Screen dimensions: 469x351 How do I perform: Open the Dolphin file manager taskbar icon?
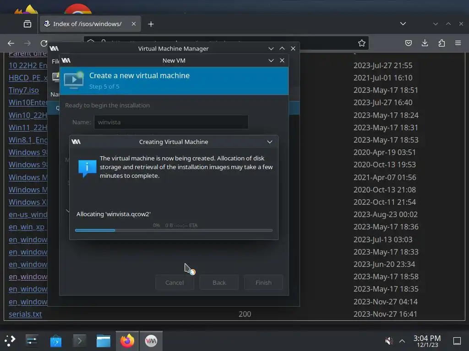click(104, 341)
